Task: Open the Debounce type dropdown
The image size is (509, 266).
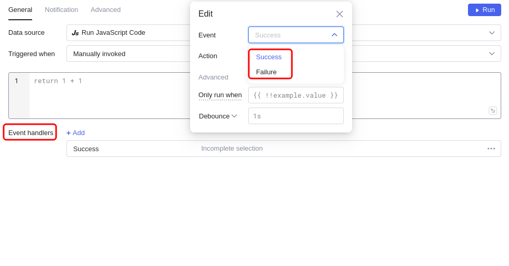Action: 218,116
